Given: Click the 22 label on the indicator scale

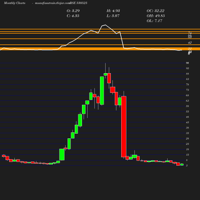Looking at the screenshot, I should pos(190,48).
